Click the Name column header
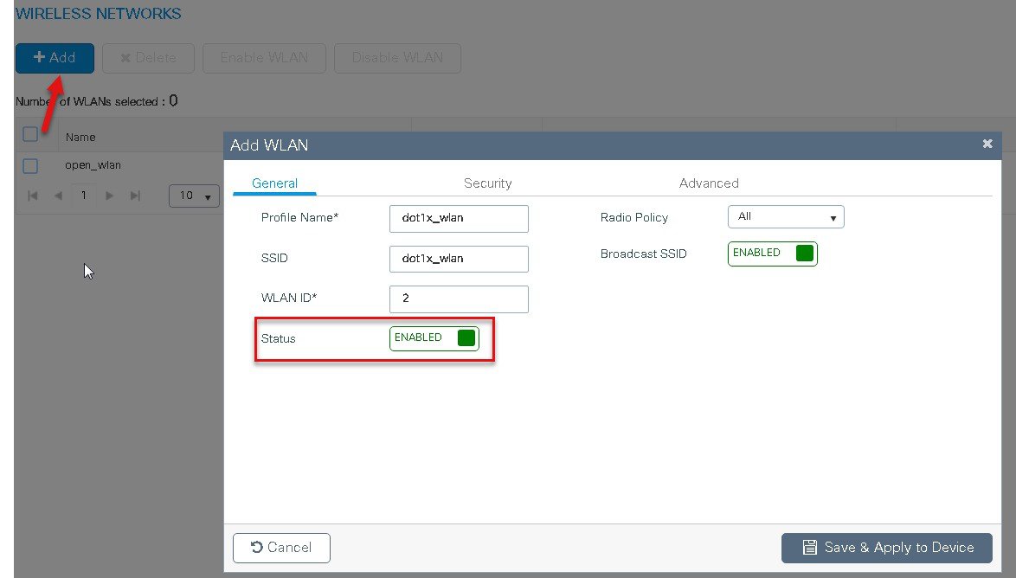The image size is (1016, 578). pyautogui.click(x=80, y=138)
